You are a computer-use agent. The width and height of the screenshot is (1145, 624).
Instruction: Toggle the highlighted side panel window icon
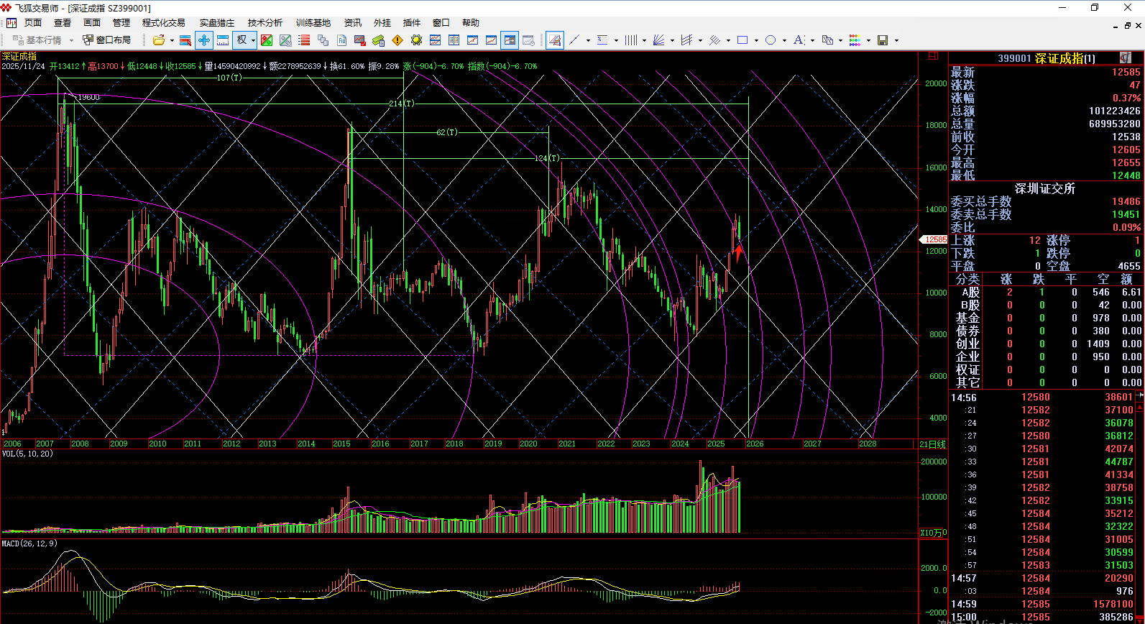click(x=510, y=40)
